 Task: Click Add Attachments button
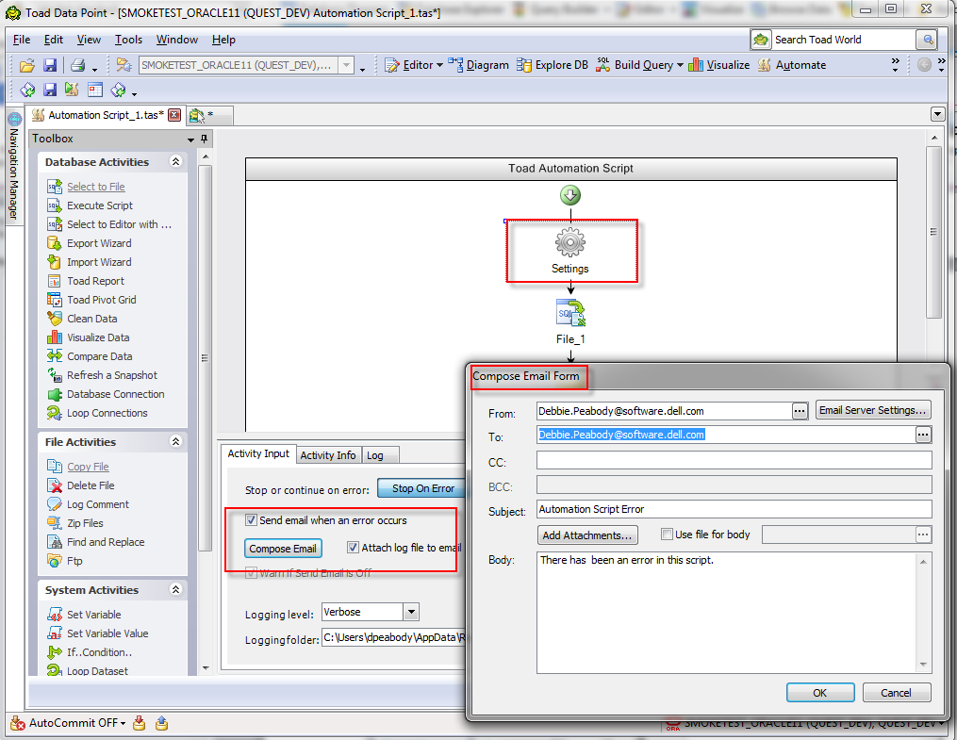(x=587, y=535)
